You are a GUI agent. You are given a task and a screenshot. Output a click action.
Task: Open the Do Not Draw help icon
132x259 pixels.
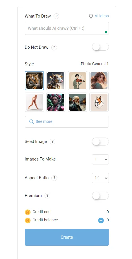click(x=54, y=47)
